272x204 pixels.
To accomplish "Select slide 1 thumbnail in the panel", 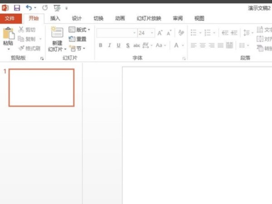I will coord(41,87).
